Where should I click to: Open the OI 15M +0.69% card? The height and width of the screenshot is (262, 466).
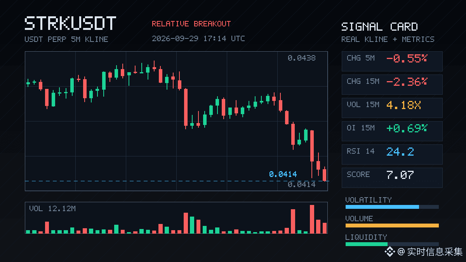392,131
